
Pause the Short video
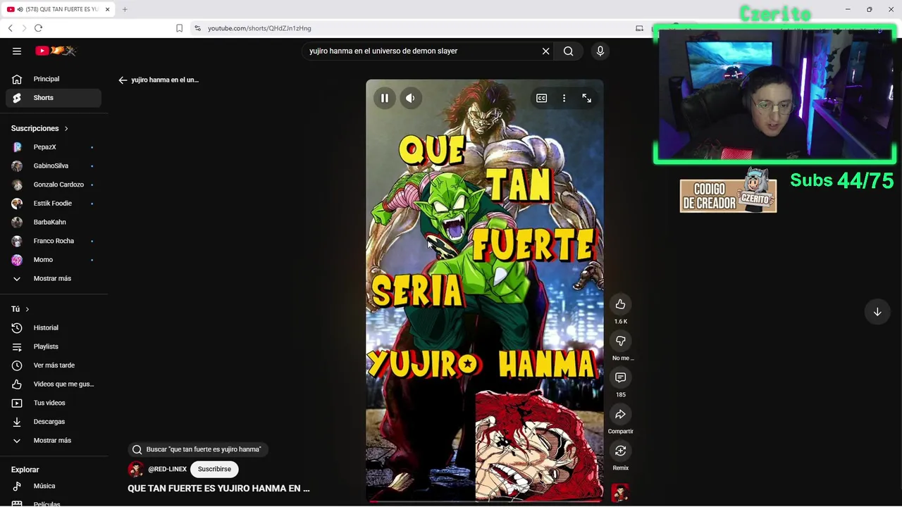(x=385, y=99)
